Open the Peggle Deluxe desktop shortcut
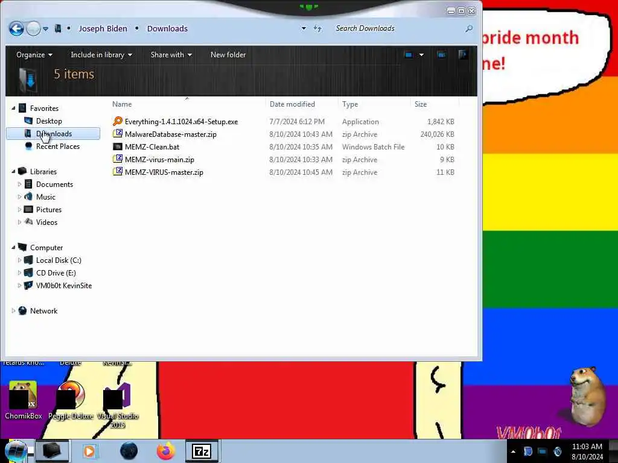618x463 pixels. (x=71, y=400)
